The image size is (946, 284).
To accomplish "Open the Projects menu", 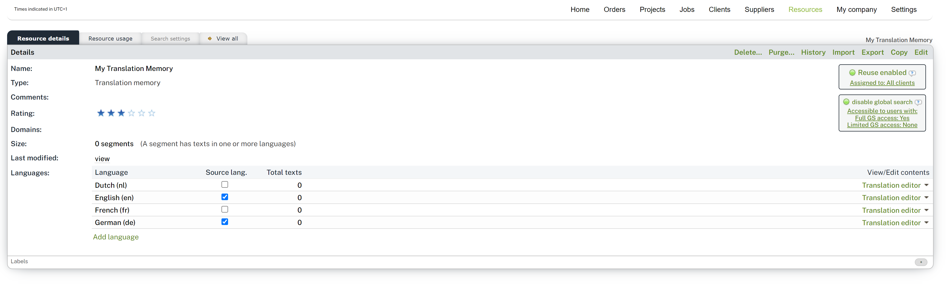I will click(652, 10).
